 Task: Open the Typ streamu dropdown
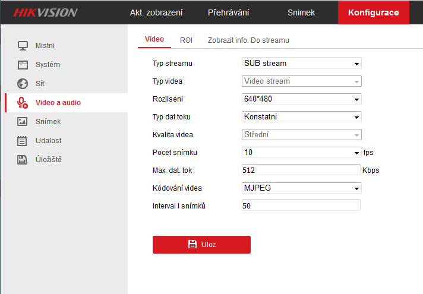click(301, 64)
